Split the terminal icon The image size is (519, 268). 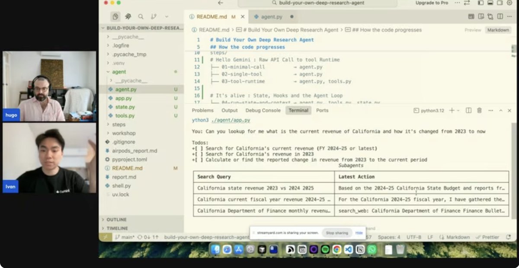point(468,110)
